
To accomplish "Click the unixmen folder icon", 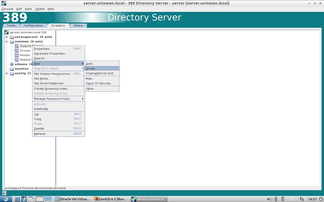I will 12,42.
